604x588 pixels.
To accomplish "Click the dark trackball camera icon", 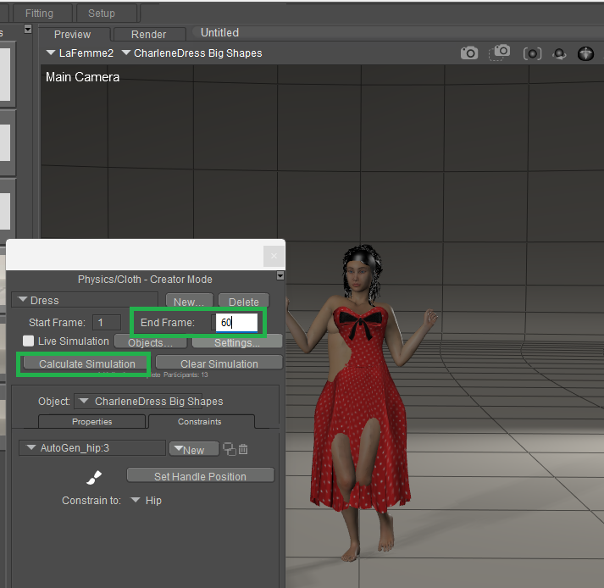I will coord(585,53).
